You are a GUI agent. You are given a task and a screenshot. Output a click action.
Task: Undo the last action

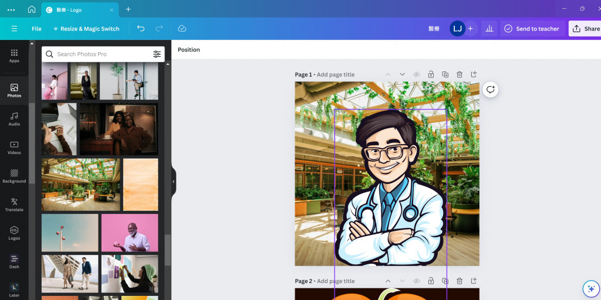141,29
